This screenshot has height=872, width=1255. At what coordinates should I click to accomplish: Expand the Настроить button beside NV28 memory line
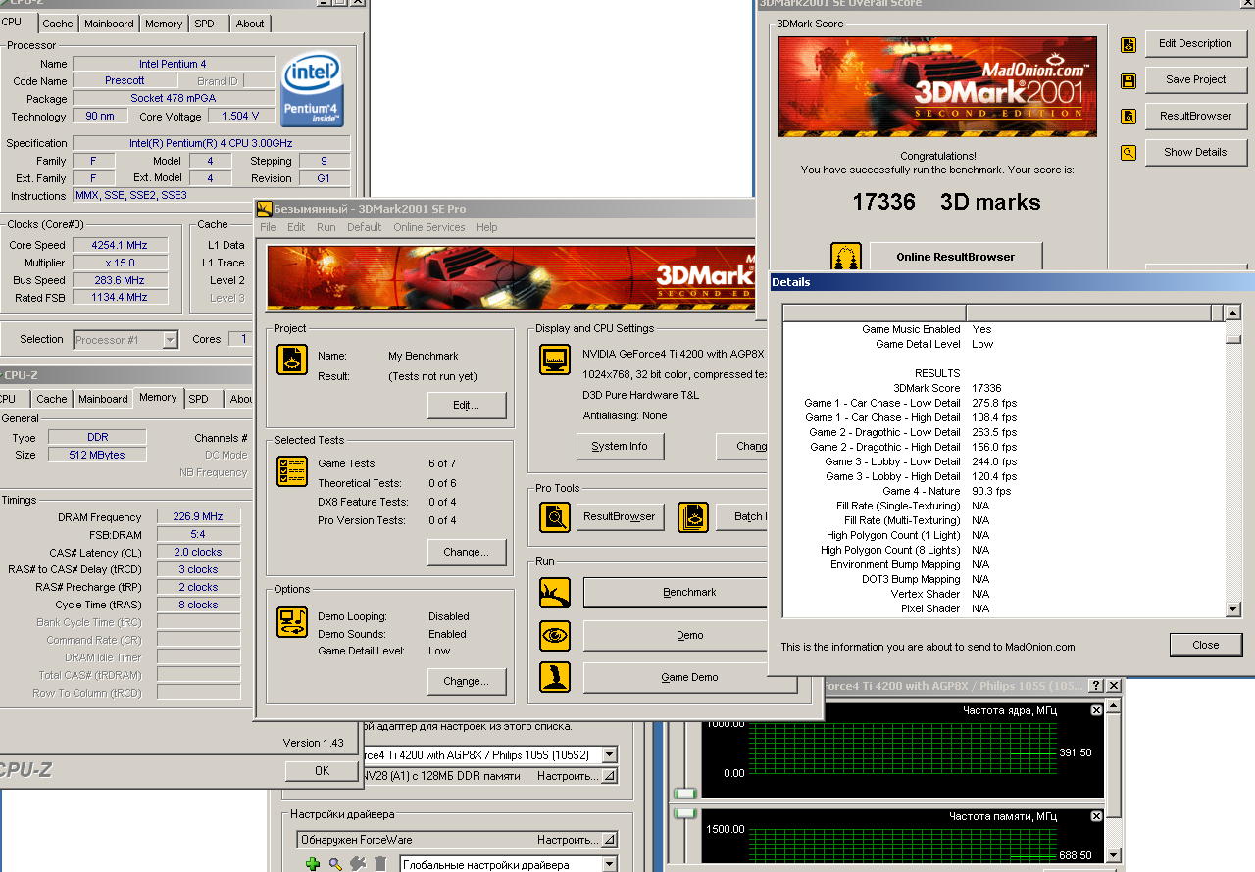[609, 776]
